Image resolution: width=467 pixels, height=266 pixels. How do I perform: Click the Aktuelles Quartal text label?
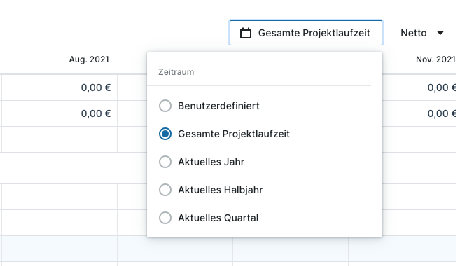[x=218, y=218]
